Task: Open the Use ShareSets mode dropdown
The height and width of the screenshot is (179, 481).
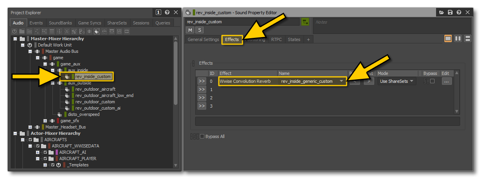Action: click(397, 81)
